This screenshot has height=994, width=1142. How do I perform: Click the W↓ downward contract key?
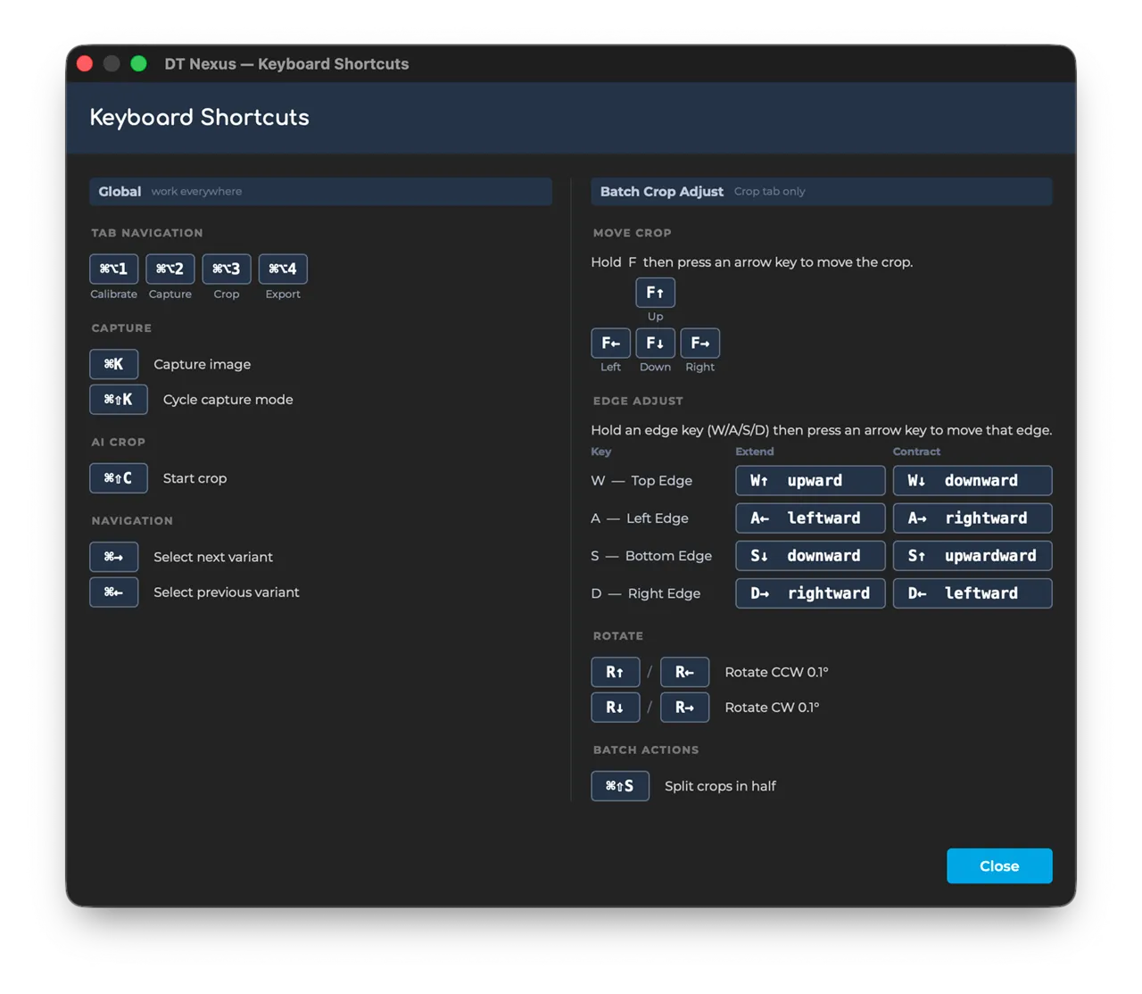(x=972, y=481)
